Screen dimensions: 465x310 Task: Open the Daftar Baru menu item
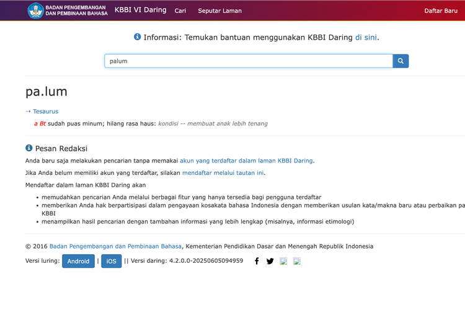click(441, 11)
